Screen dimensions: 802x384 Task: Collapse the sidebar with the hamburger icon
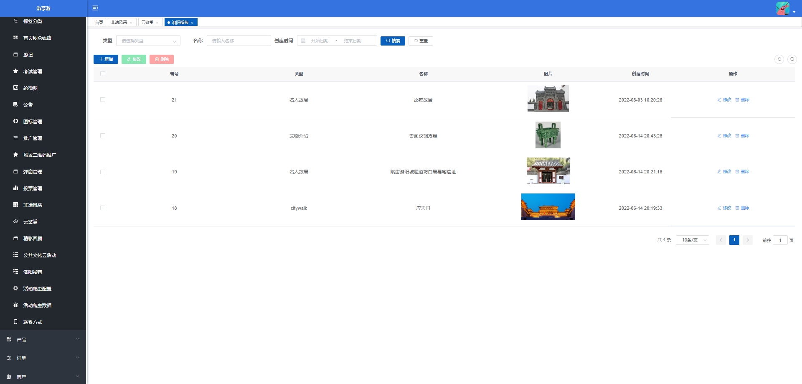[x=95, y=8]
